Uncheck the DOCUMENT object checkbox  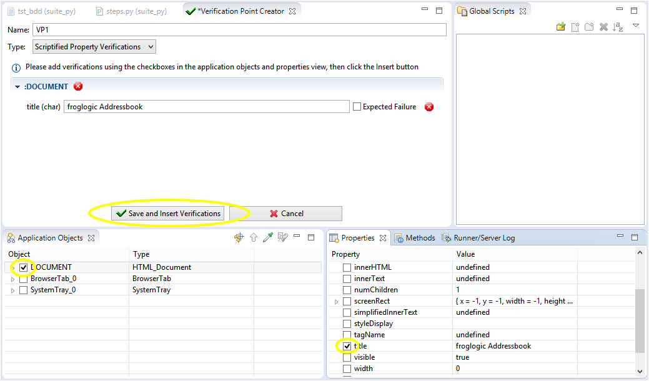(x=23, y=267)
